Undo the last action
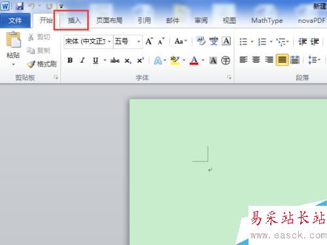 31,6
